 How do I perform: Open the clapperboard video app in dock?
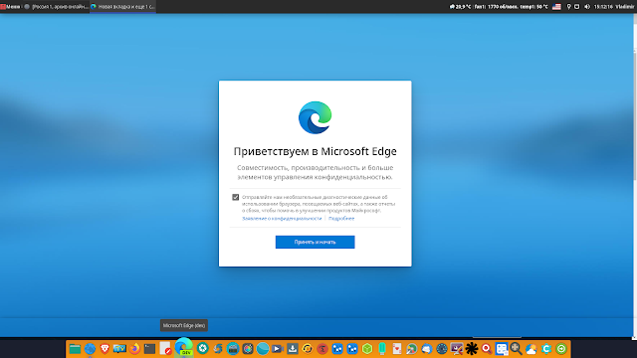tap(233, 349)
